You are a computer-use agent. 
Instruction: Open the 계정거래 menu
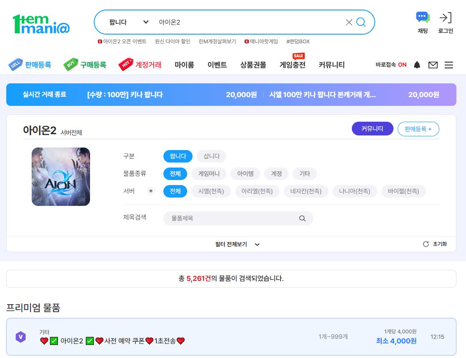coord(148,65)
